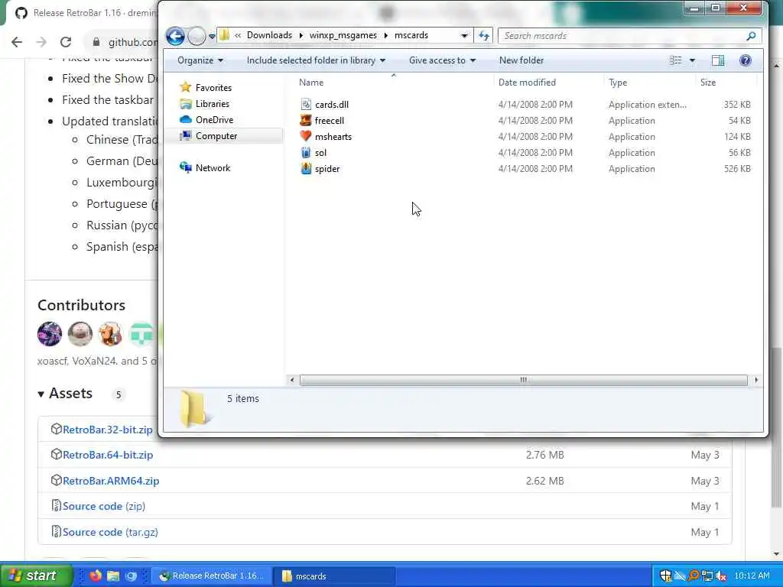Select the sol application icon
783x587 pixels.
pyautogui.click(x=306, y=153)
